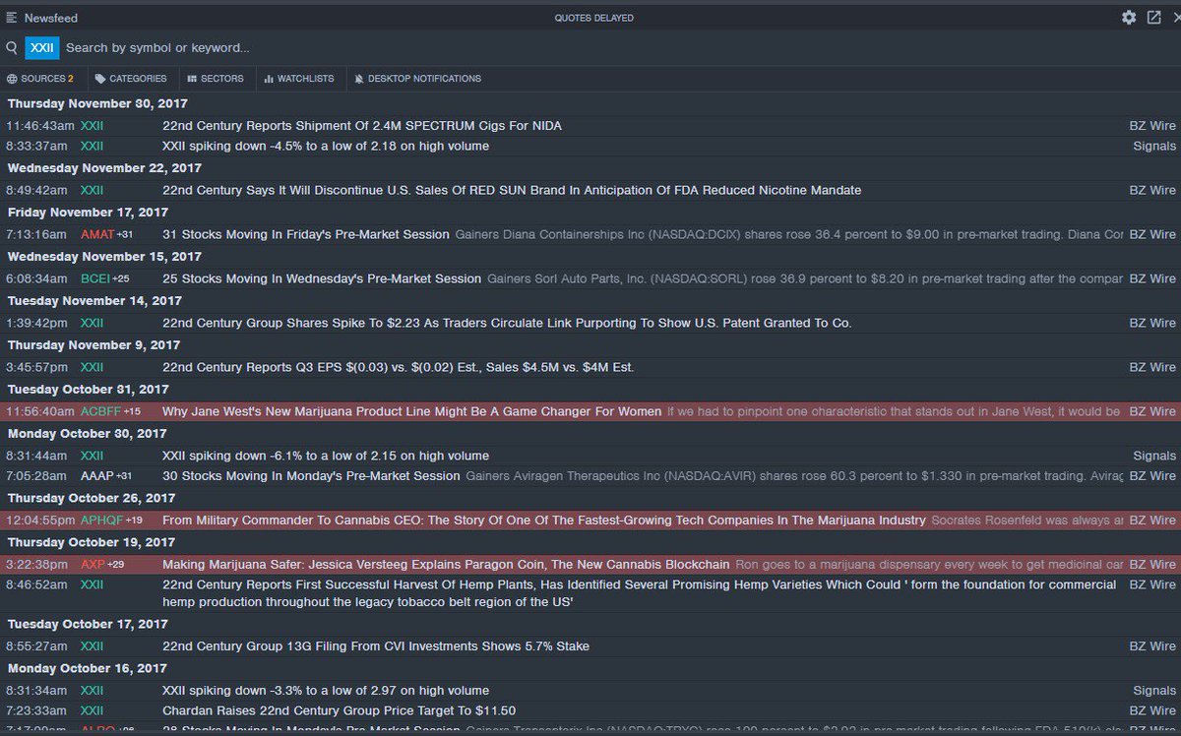Click the Thursday November 30, 2017 date header
The height and width of the screenshot is (736, 1181).
97,103
